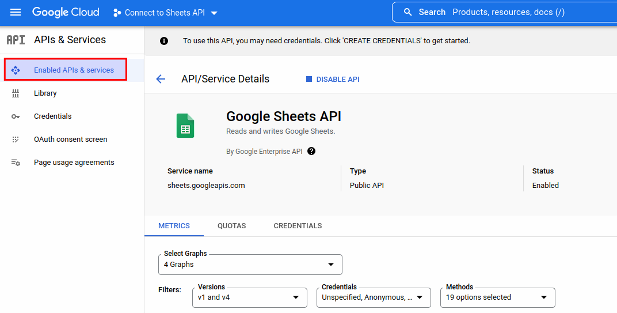Click the Reads and writes Google Sheets description

point(280,131)
